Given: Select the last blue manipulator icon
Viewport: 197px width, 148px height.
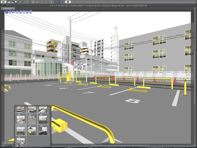Looking at the screenshot, I should 30,12.
